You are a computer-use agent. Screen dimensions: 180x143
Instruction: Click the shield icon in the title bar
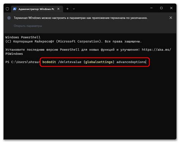point(7,9)
